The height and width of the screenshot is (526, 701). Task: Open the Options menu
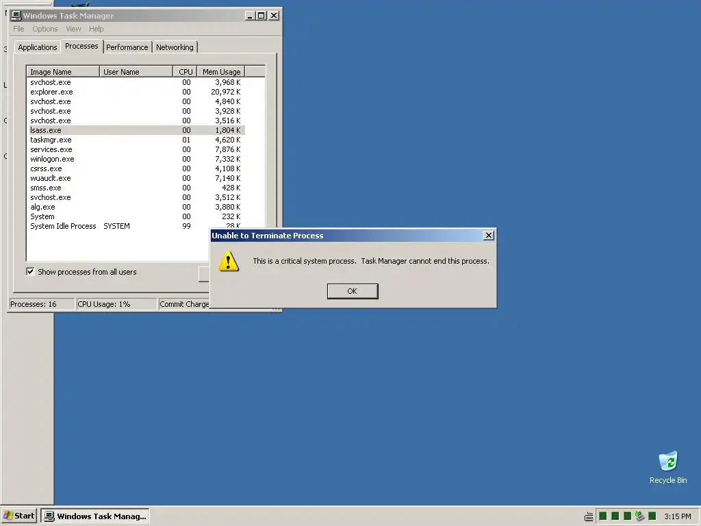pyautogui.click(x=44, y=29)
